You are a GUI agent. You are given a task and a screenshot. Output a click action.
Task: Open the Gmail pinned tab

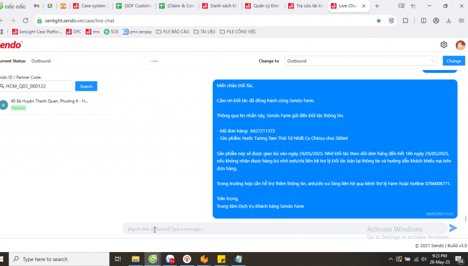[x=37, y=6]
